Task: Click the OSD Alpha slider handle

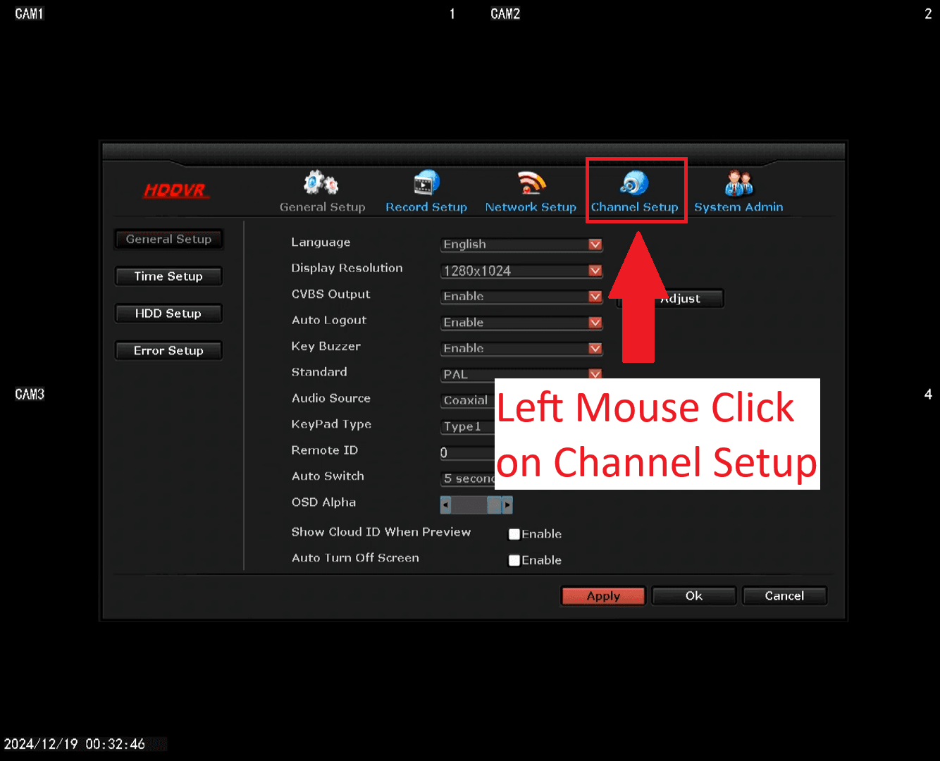Action: (x=494, y=505)
